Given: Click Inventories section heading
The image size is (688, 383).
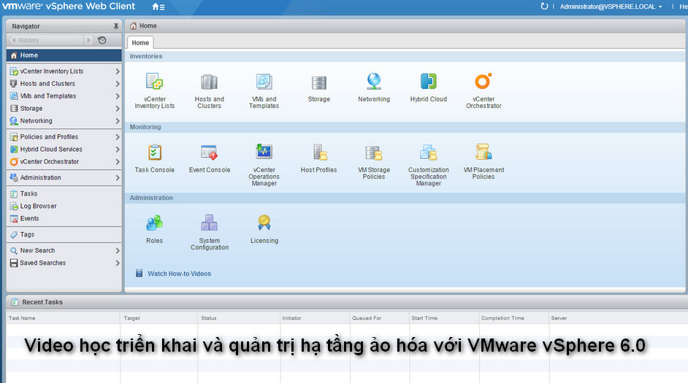Looking at the screenshot, I should click(x=145, y=56).
